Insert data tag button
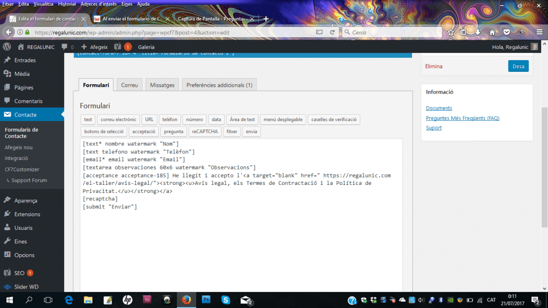Screen dimensions: 548x308 coord(216,120)
